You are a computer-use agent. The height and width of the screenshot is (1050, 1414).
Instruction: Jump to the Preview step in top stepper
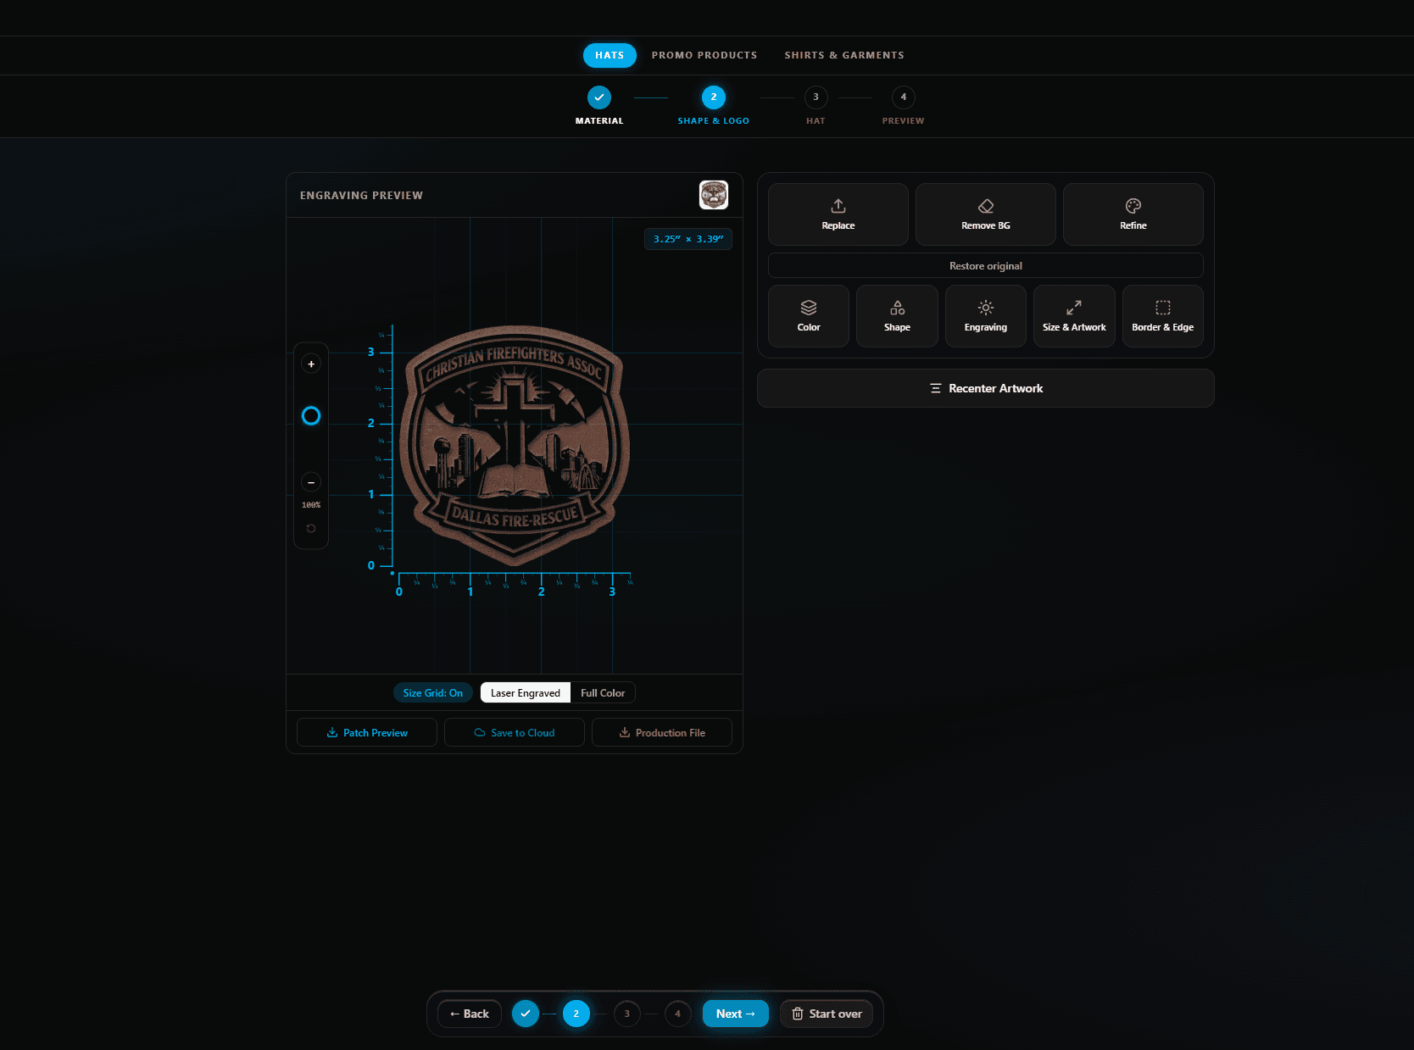pos(904,105)
